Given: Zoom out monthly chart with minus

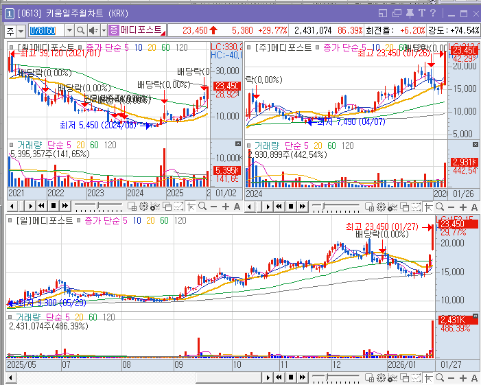Looking at the screenshot, I should [214, 207].
